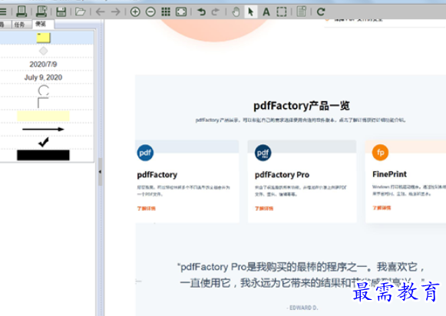Switch to the 任务 tab

19,25
